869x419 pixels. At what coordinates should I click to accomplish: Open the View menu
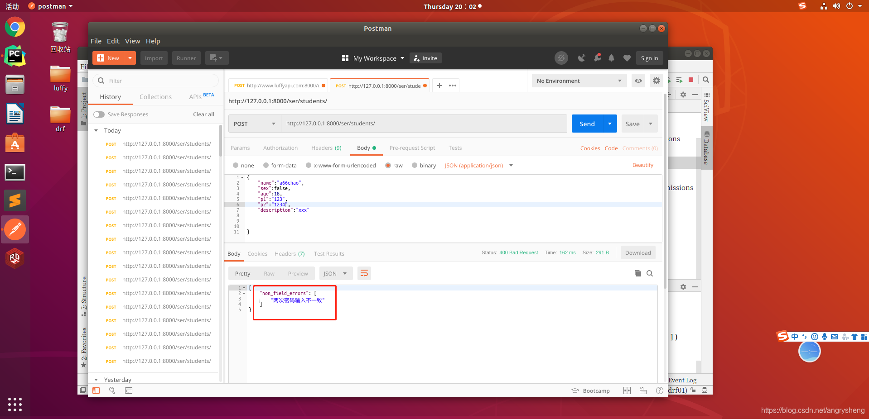(133, 41)
